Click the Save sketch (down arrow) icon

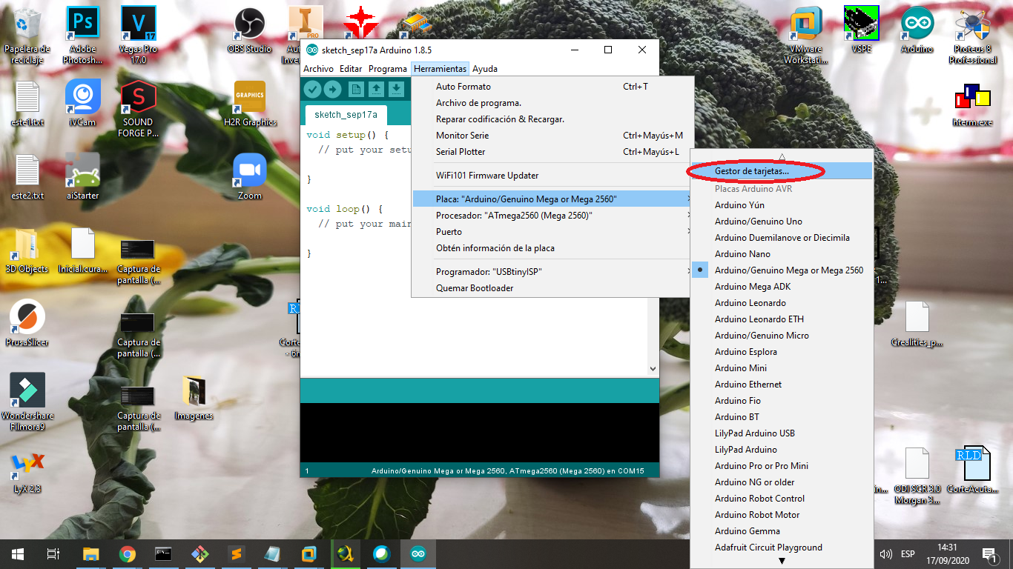click(x=397, y=90)
